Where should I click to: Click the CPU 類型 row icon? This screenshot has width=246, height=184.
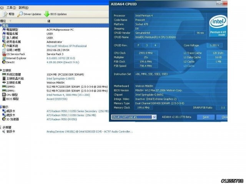(4, 95)
